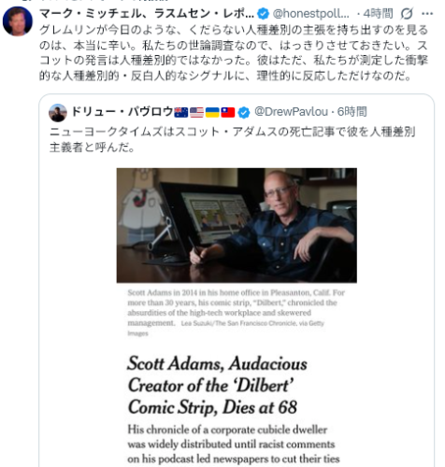Open the main post text starting グレムリンが今日
445x467 pixels.
[x=234, y=52]
